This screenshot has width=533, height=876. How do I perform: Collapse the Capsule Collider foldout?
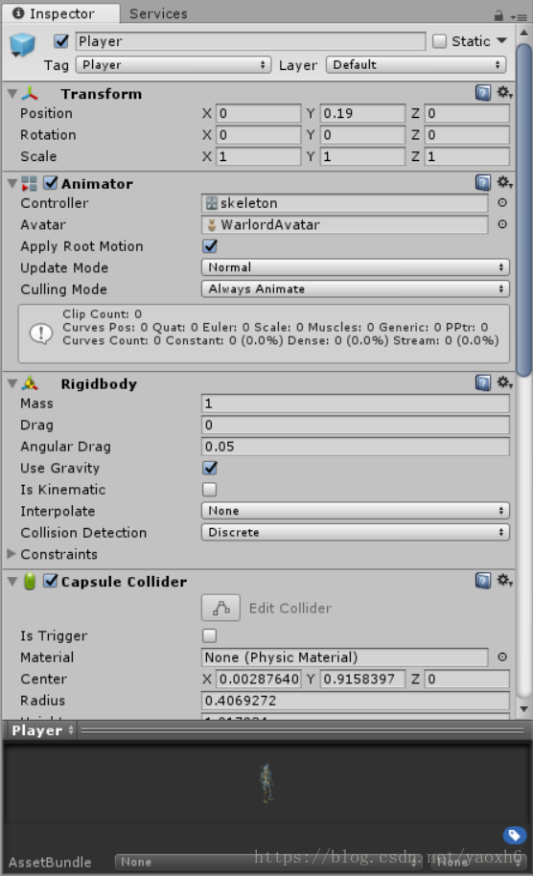click(x=12, y=582)
